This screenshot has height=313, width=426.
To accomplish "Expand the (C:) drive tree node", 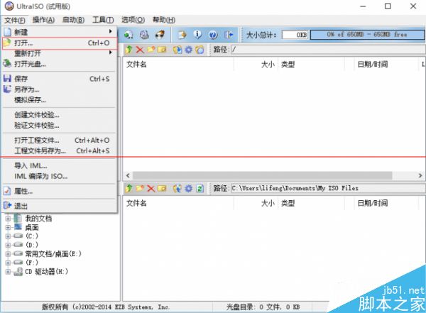I will click(x=9, y=236).
